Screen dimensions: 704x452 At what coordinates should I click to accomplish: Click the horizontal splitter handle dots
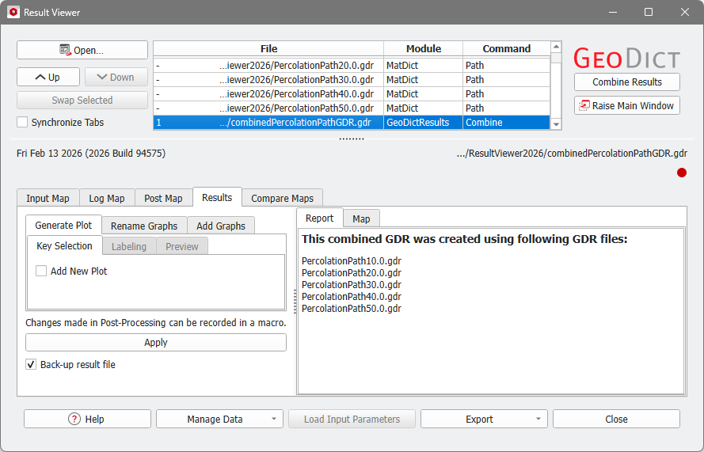point(352,139)
